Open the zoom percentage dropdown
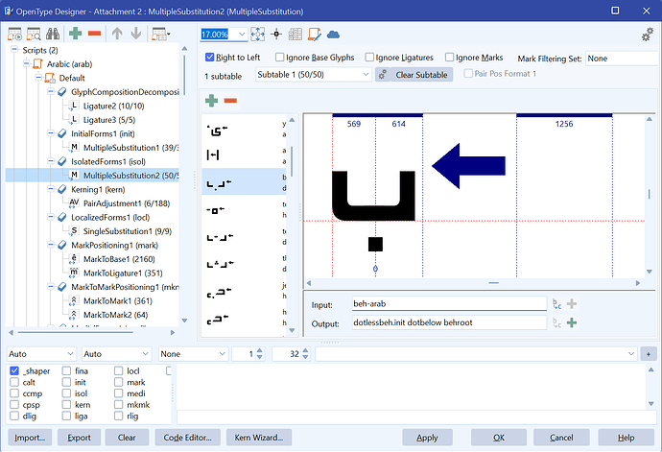This screenshot has width=662, height=452. tap(242, 35)
